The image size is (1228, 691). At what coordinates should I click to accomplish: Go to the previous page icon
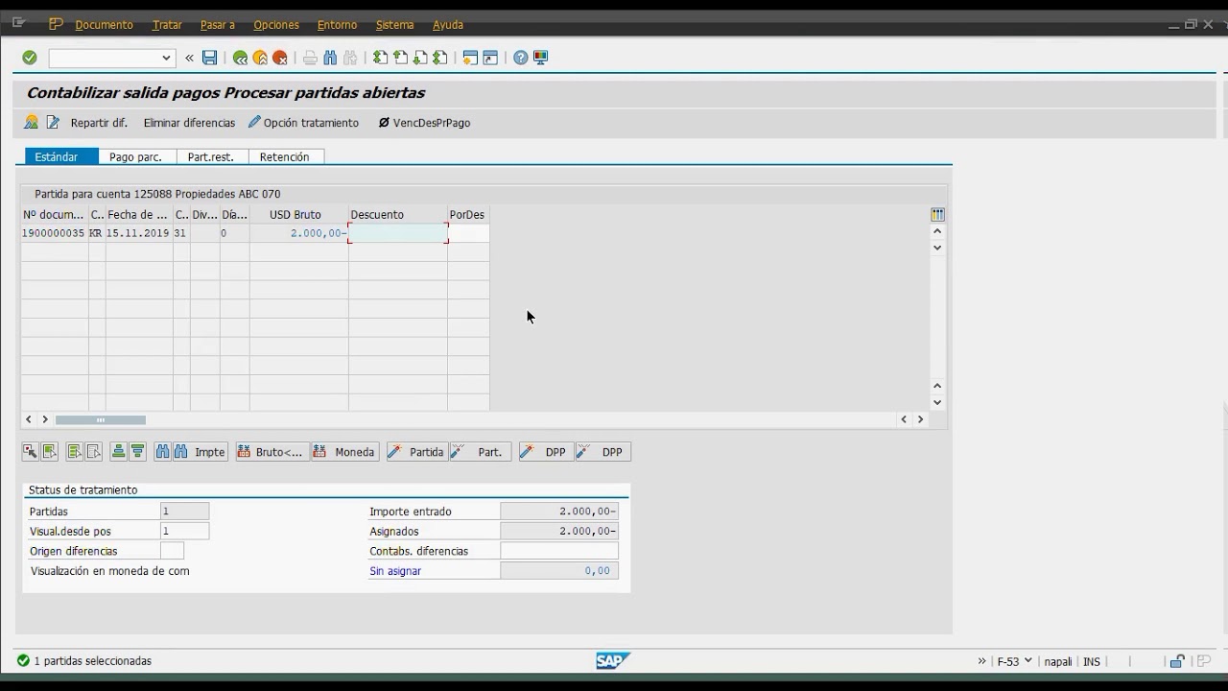pos(400,58)
